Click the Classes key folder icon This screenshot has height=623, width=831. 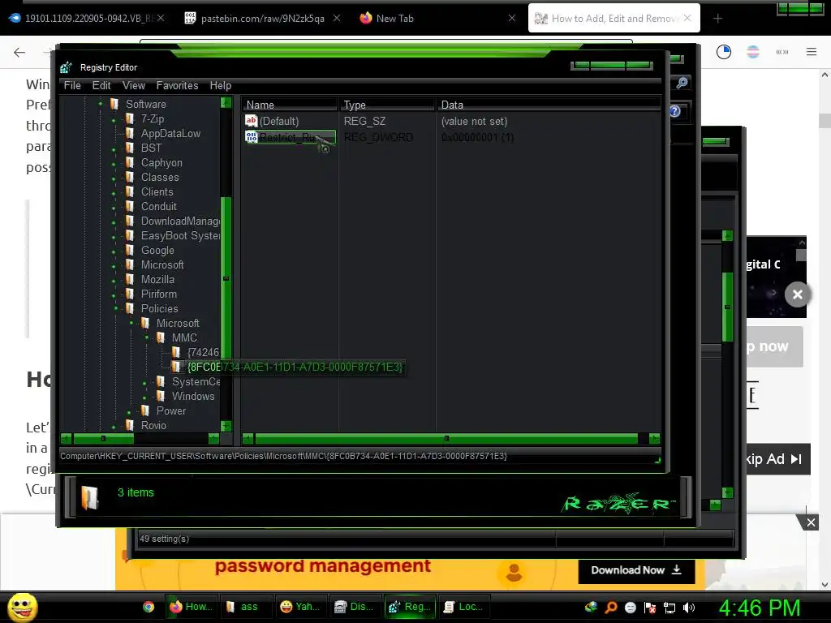click(130, 177)
